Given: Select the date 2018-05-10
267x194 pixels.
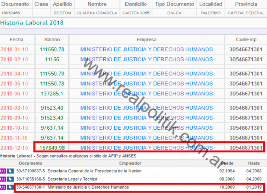Looking at the screenshot, I should tap(14, 84).
